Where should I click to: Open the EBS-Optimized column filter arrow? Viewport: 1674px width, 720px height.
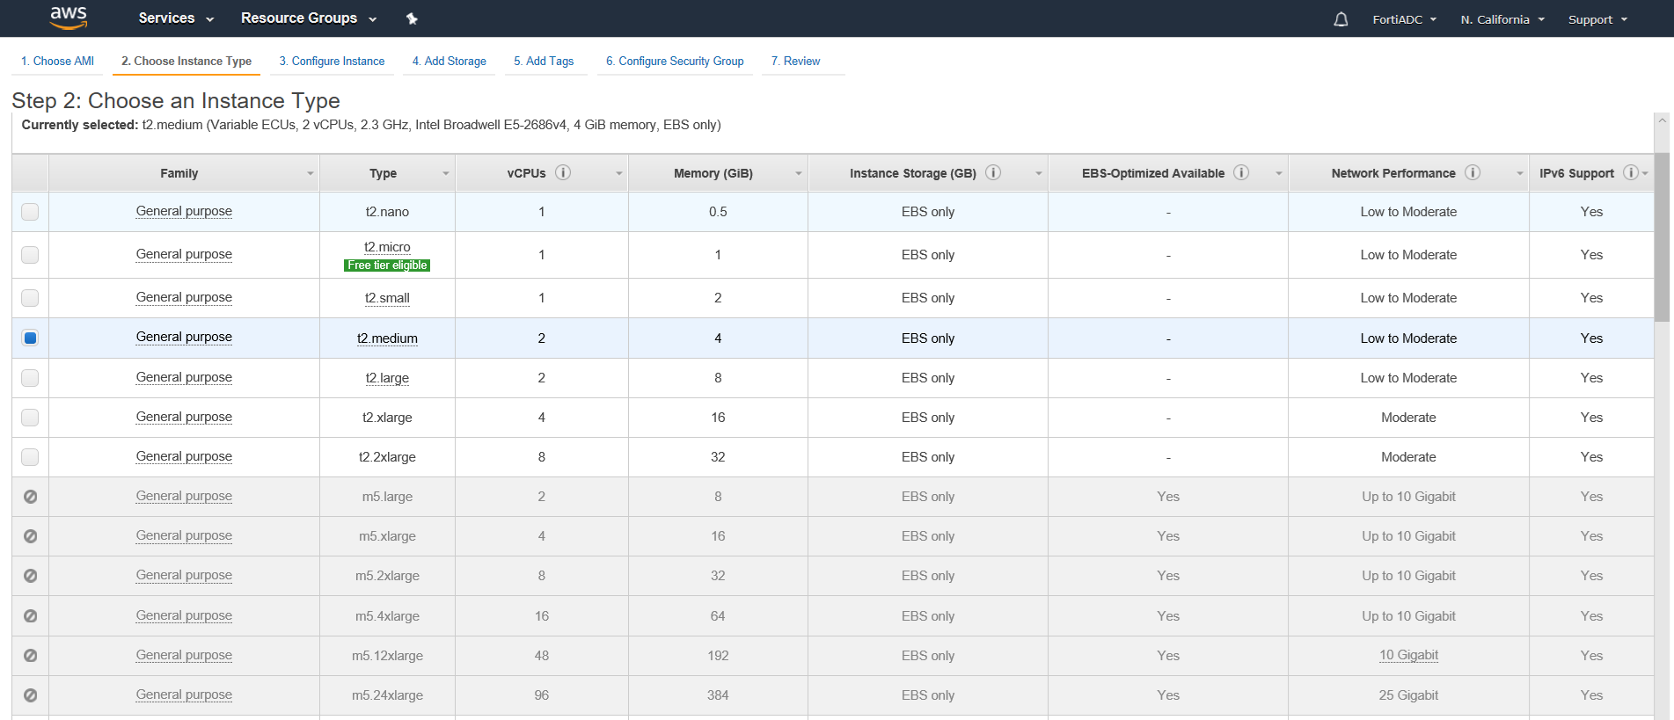(x=1278, y=174)
